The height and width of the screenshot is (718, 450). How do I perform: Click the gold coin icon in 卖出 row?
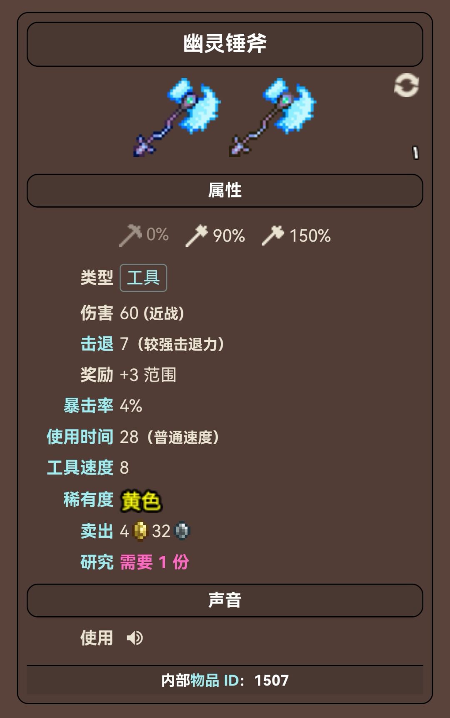[140, 530]
